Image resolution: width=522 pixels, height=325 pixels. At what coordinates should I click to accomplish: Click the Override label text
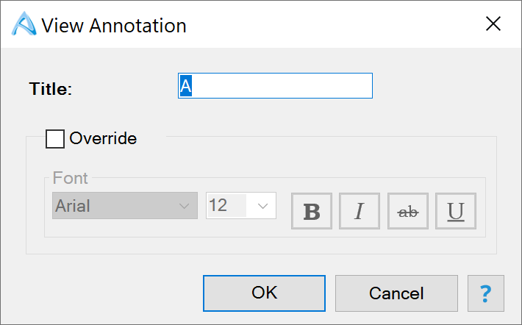point(102,138)
